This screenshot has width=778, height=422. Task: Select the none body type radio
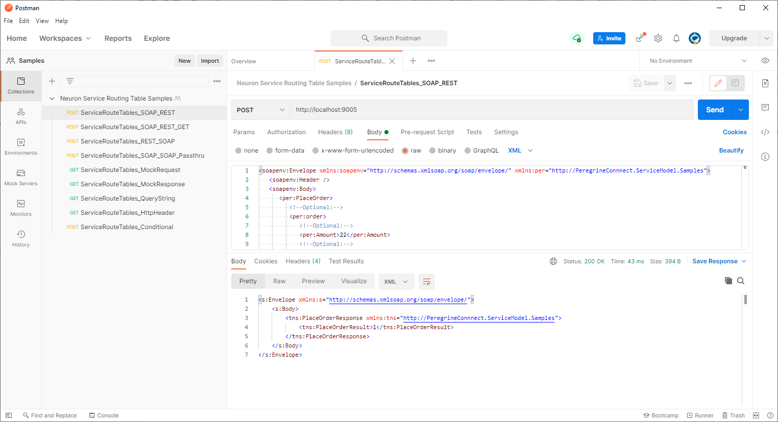coord(247,151)
